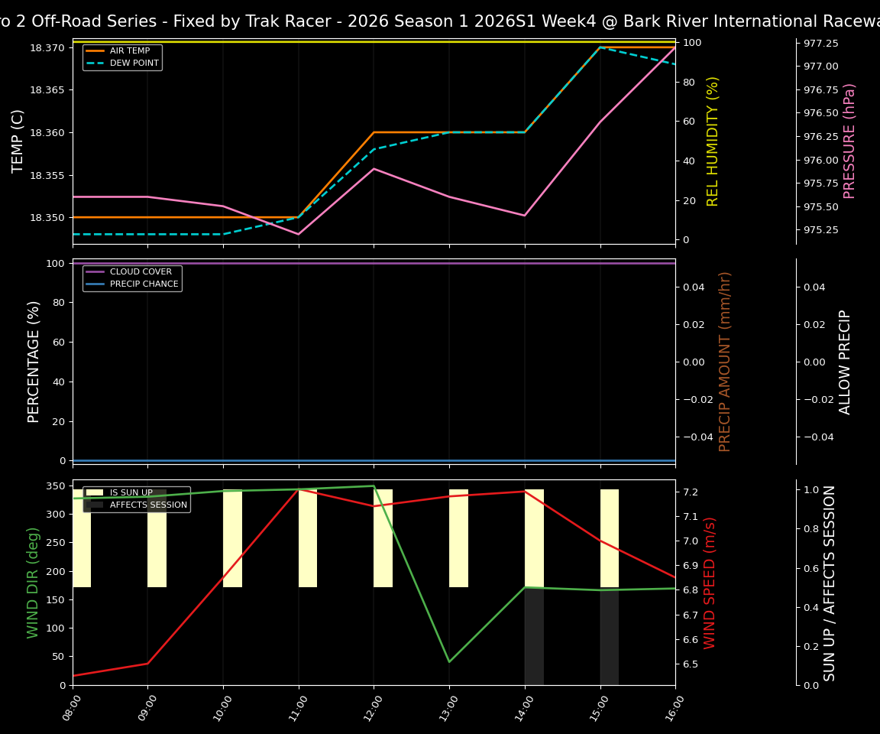Click the REL HUMIDITY (%) axis label
This screenshot has width=880, height=734.
point(712,141)
